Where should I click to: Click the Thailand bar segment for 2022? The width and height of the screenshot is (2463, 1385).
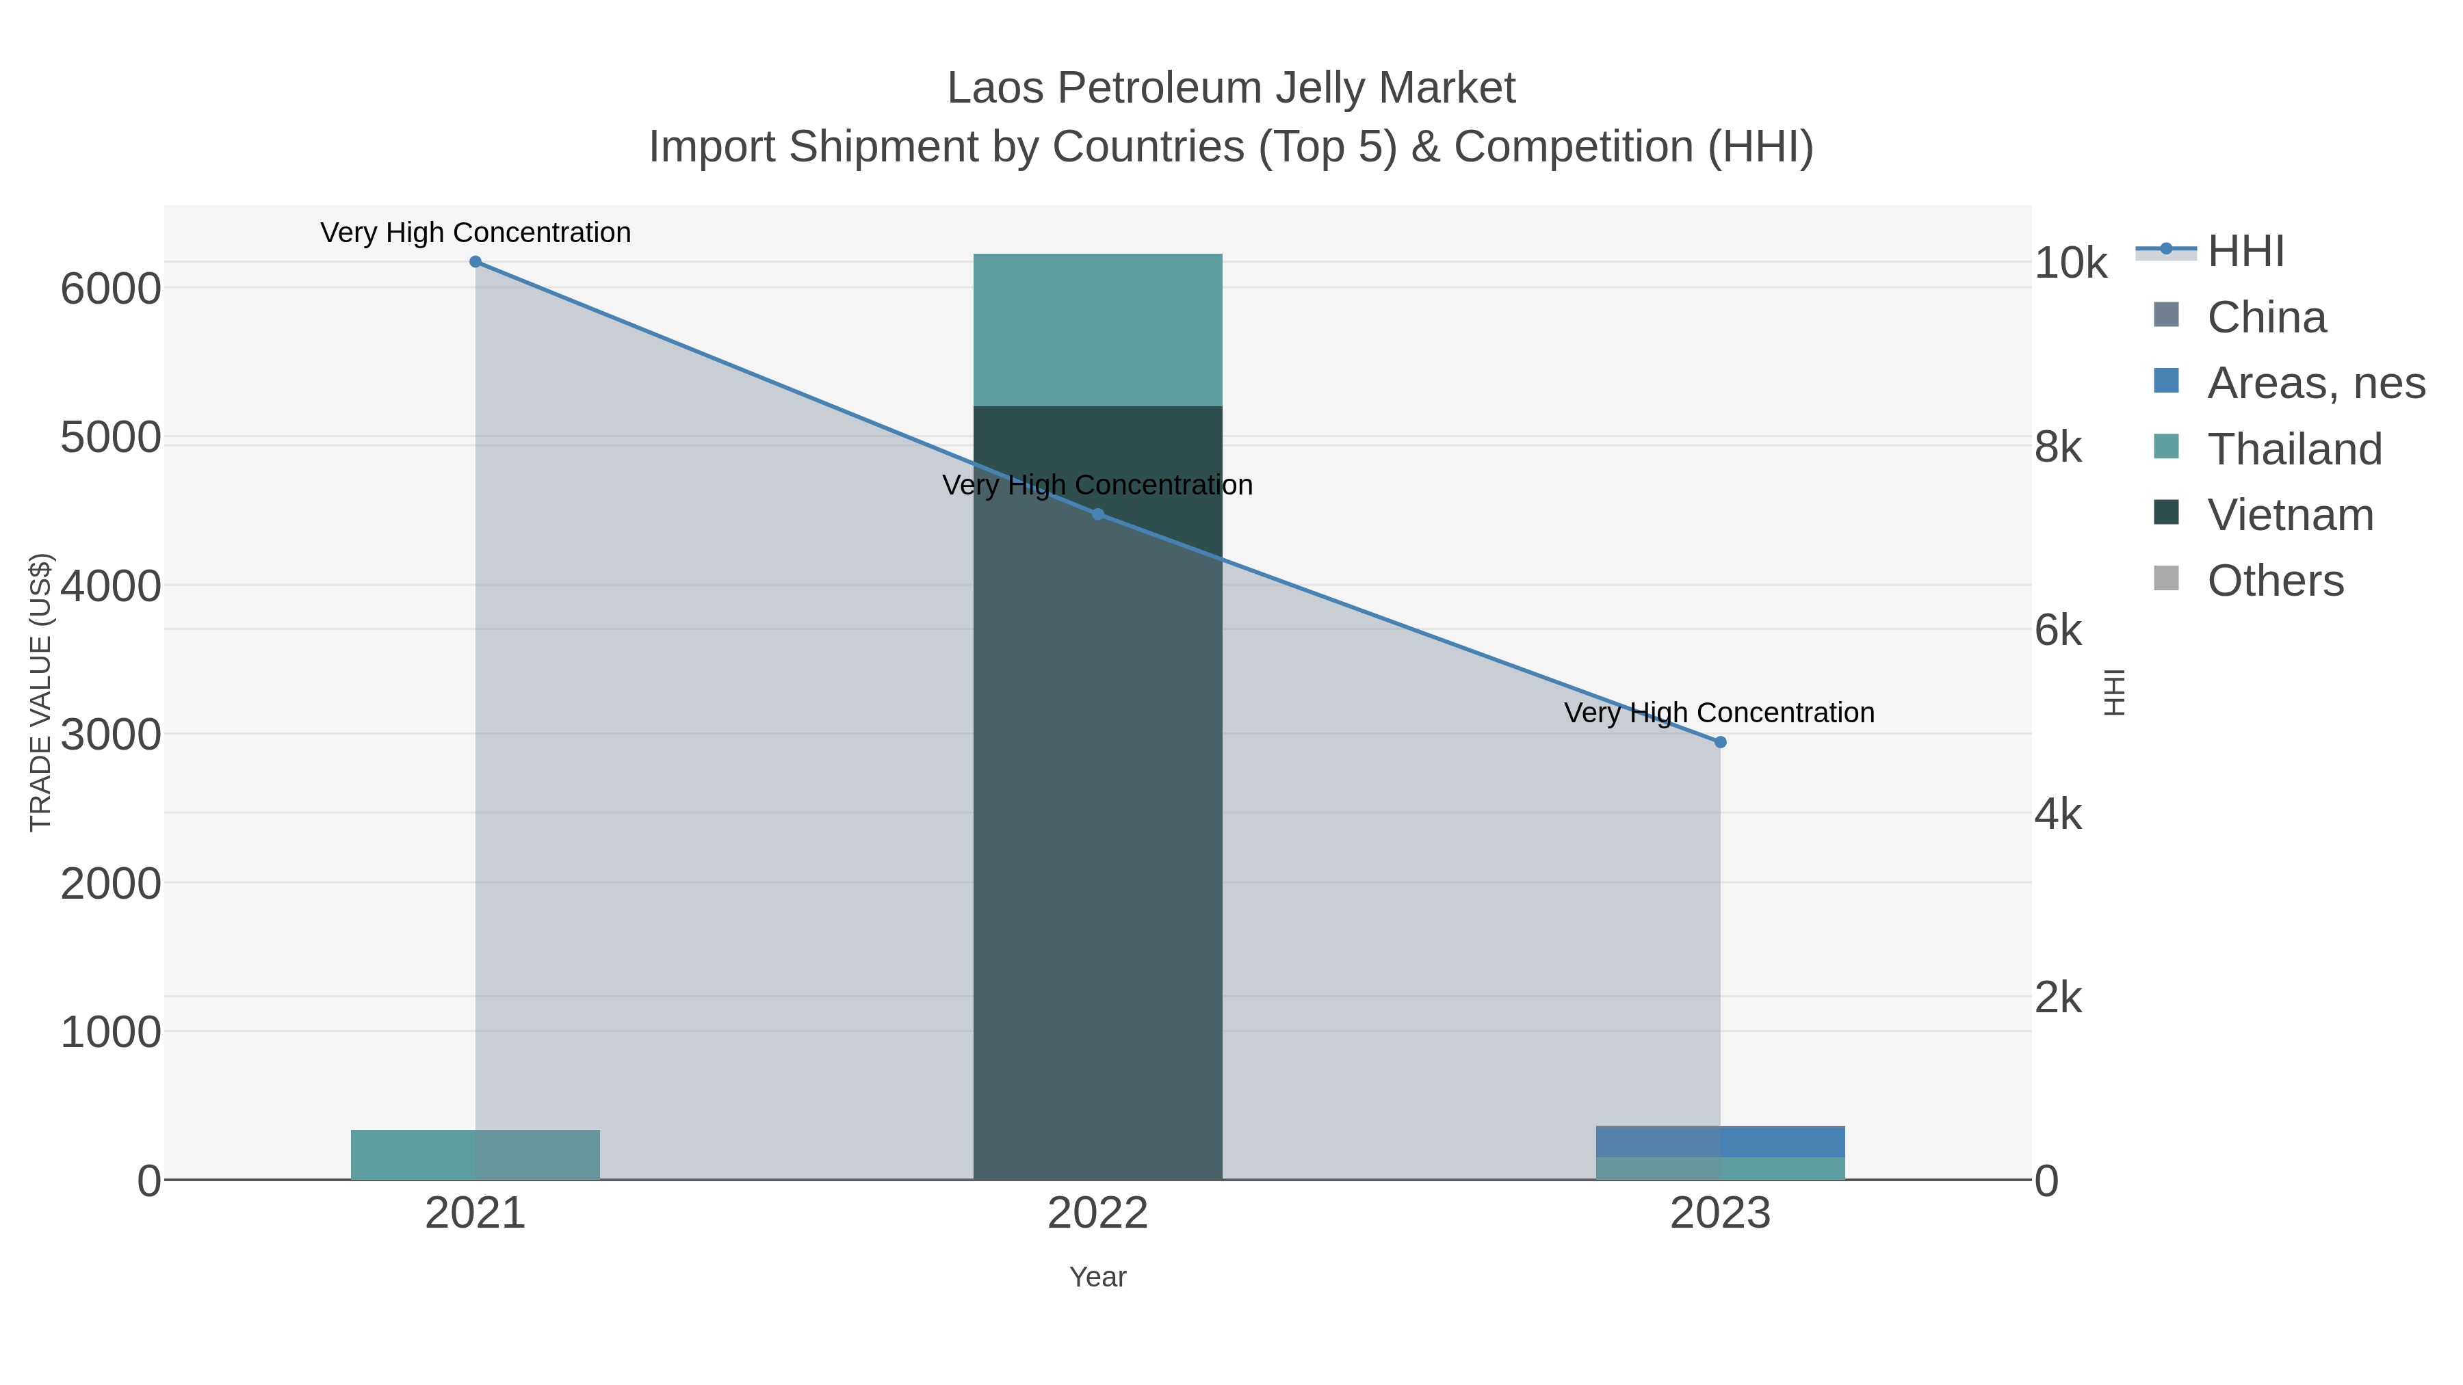(1097, 330)
